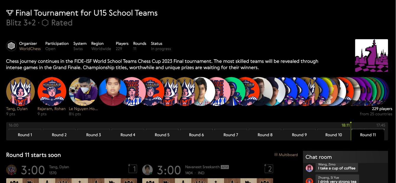Screen dimensions: 396x183
Task: Open the WorldChess organizer link
Action: [x=30, y=49]
